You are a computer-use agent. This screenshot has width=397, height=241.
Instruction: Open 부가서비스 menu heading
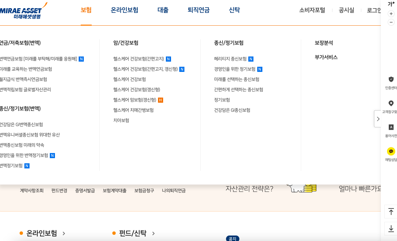326,57
